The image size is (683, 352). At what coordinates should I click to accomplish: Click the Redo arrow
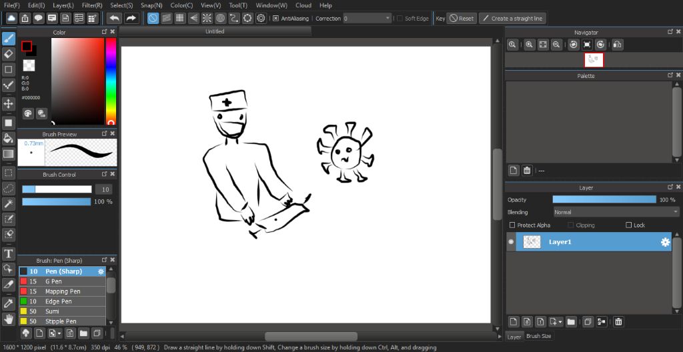[131, 18]
